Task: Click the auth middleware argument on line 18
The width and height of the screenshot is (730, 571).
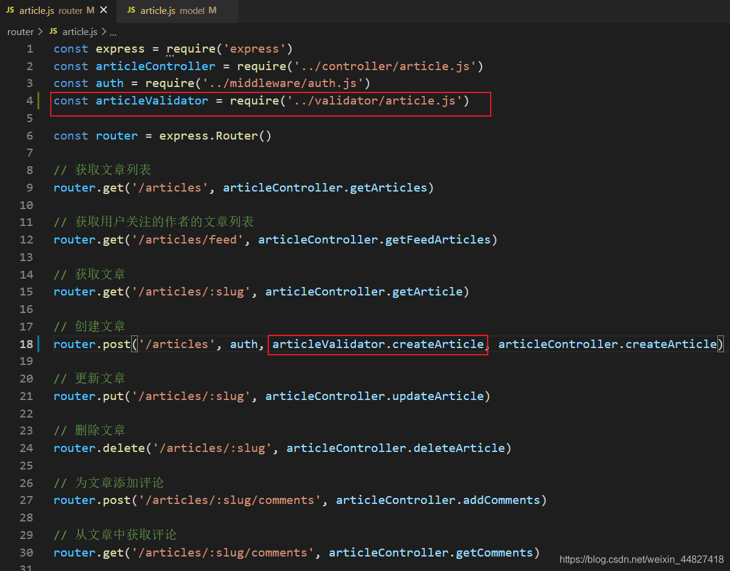Action: pos(244,344)
